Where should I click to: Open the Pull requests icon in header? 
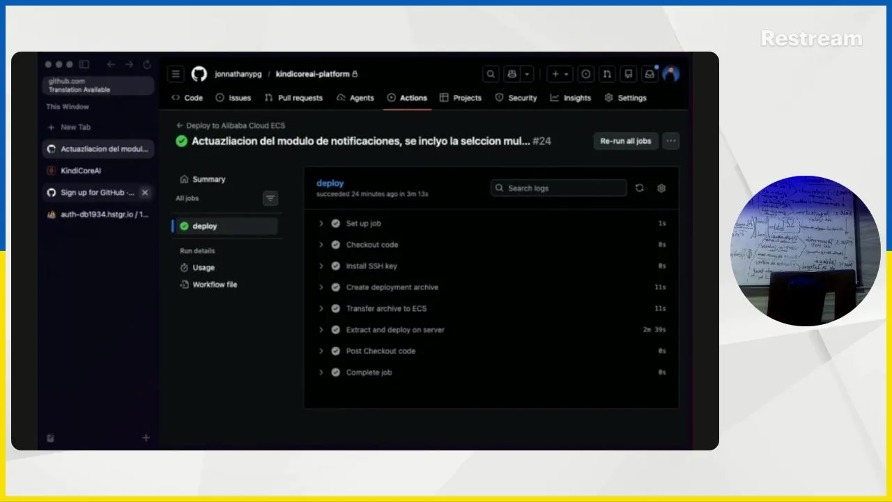[x=607, y=74]
